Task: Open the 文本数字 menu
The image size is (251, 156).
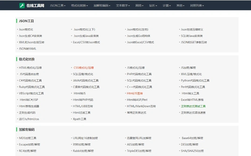Action: coord(123,6)
